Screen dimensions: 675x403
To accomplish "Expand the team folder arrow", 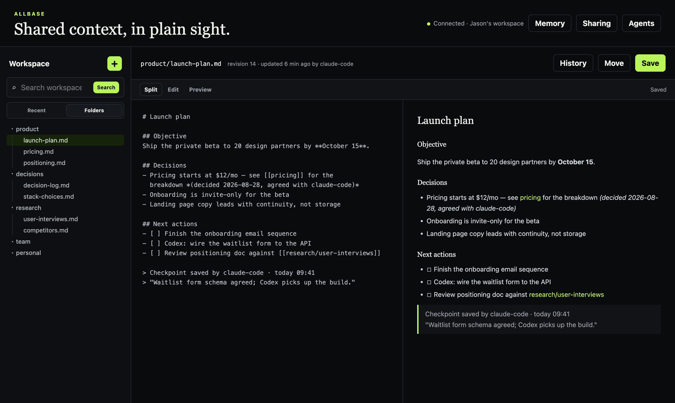I will [12, 242].
